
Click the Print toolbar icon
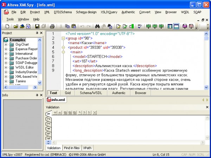52,26
